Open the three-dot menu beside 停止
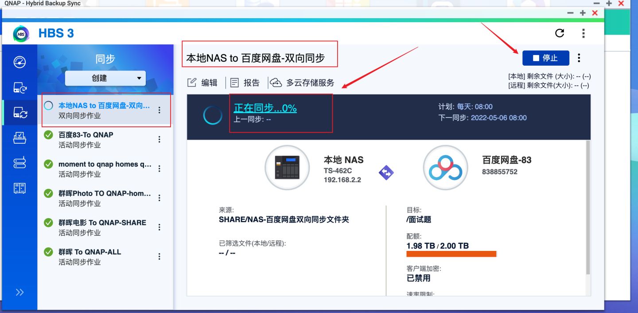 pyautogui.click(x=579, y=58)
